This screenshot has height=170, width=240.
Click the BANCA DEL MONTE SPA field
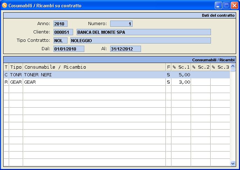click(143, 32)
